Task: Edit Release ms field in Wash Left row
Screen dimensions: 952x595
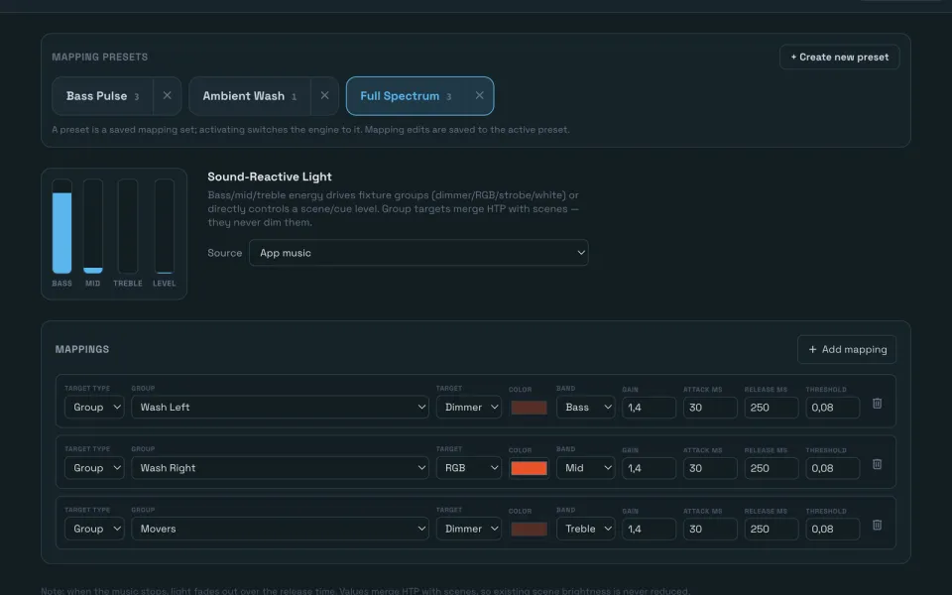Action: pos(772,408)
